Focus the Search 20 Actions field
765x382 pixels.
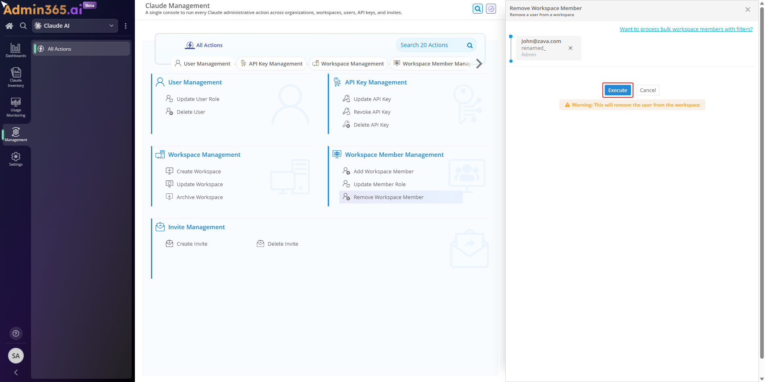click(436, 45)
